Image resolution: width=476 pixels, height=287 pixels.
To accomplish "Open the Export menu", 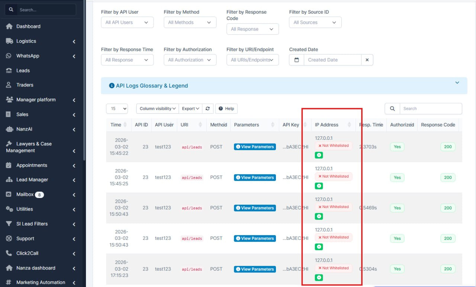I will pos(190,109).
